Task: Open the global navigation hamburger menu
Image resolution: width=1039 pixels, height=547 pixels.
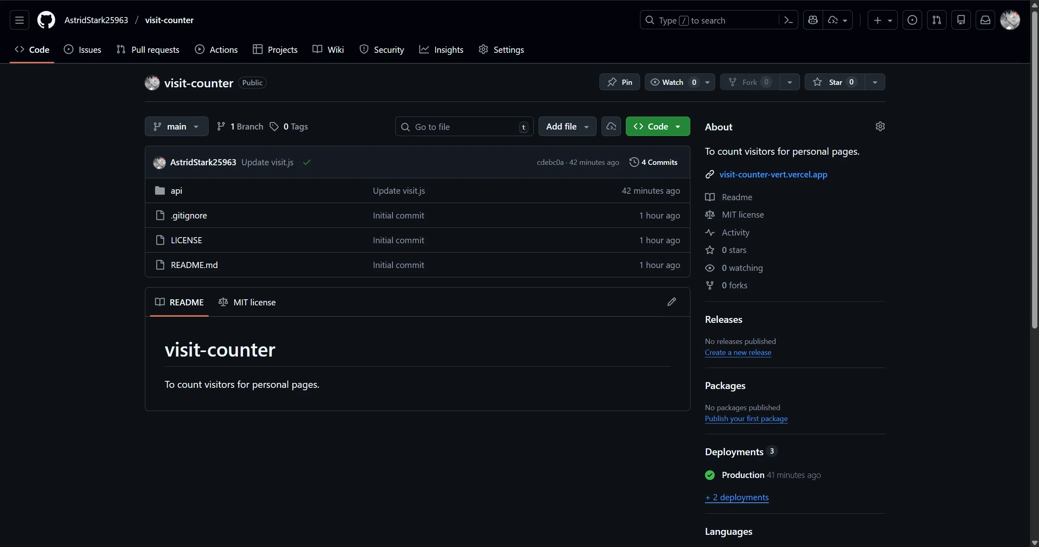Action: click(x=19, y=20)
